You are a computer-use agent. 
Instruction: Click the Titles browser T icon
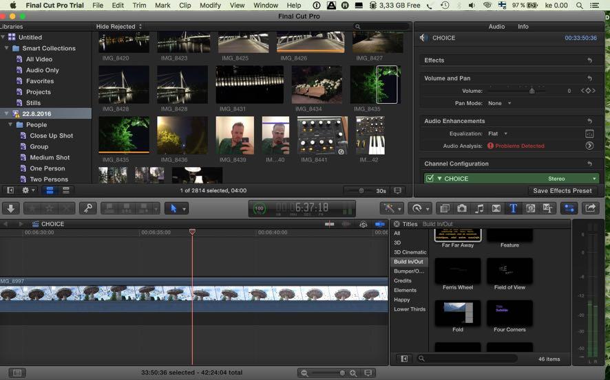513,208
